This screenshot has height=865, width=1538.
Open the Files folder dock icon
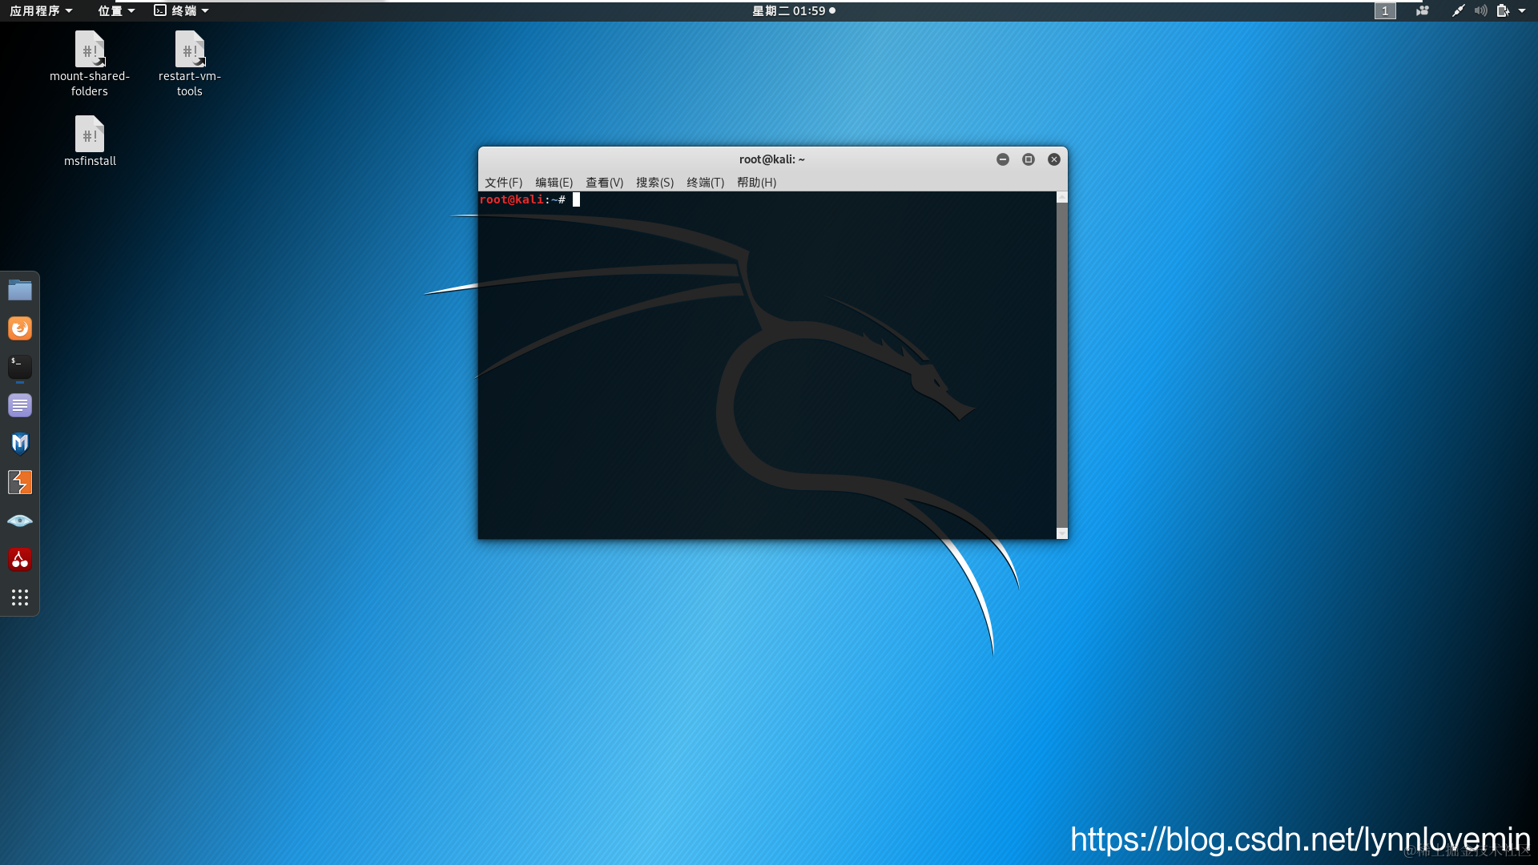click(20, 290)
